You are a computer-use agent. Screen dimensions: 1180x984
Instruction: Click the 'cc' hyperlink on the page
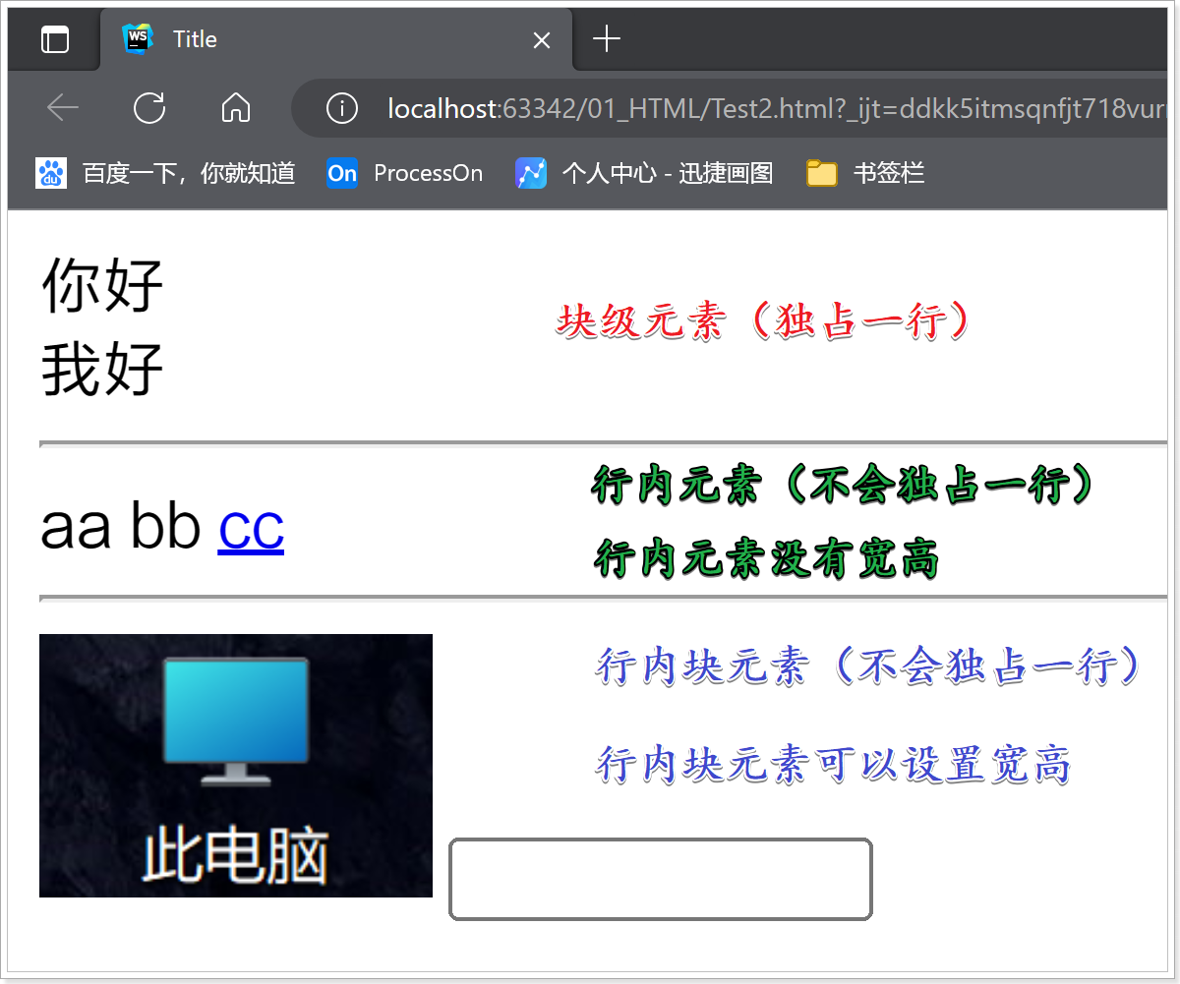click(x=251, y=528)
